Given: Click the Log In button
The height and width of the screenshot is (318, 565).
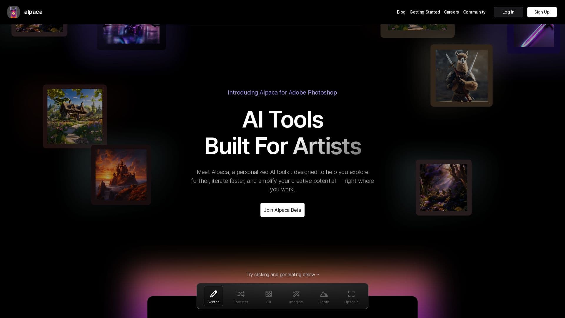Looking at the screenshot, I should coord(508,12).
